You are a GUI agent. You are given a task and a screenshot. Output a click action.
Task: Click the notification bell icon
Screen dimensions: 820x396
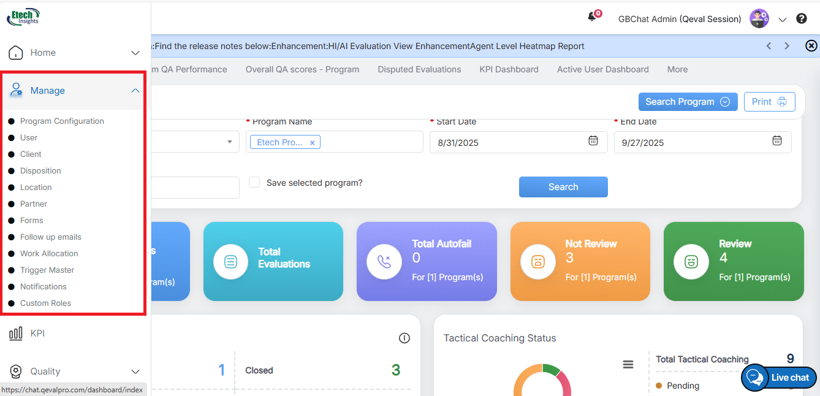[x=591, y=18]
